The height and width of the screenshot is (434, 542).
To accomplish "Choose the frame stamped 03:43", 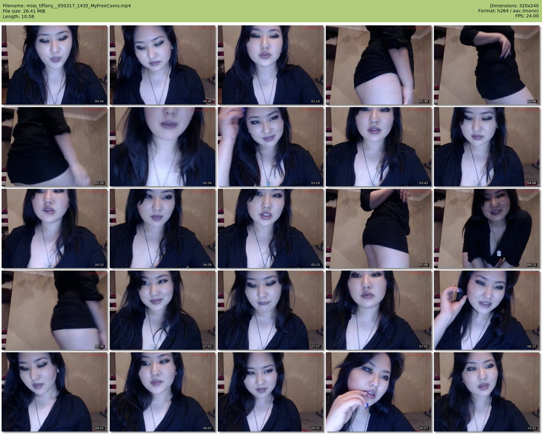I will coord(379,147).
